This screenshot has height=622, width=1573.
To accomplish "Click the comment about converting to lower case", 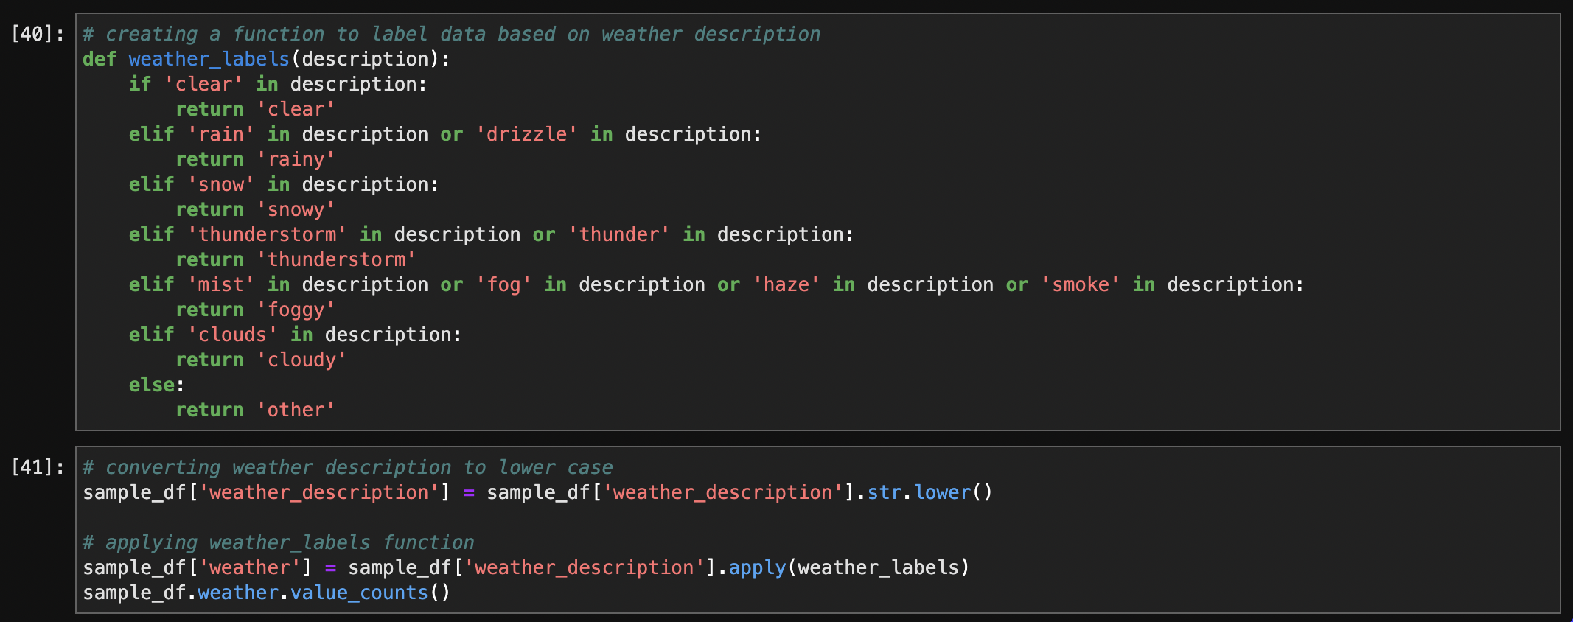I will [x=347, y=467].
